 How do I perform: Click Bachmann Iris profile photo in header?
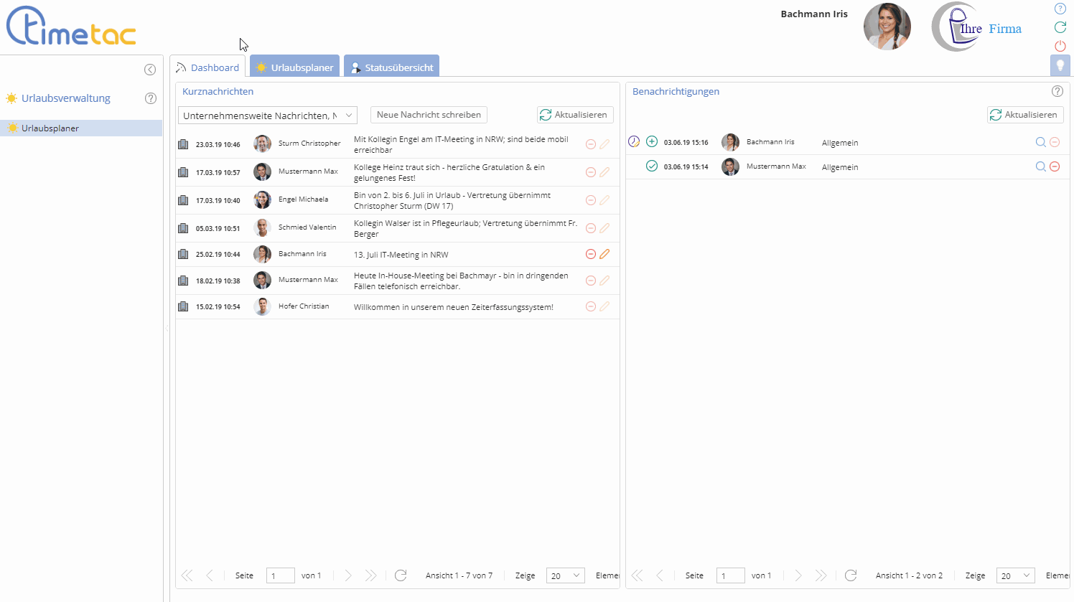(887, 27)
